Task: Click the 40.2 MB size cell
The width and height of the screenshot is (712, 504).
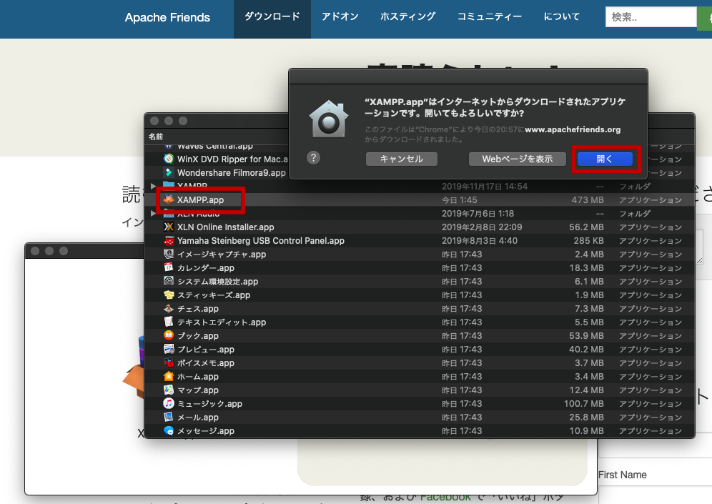Action: click(587, 350)
